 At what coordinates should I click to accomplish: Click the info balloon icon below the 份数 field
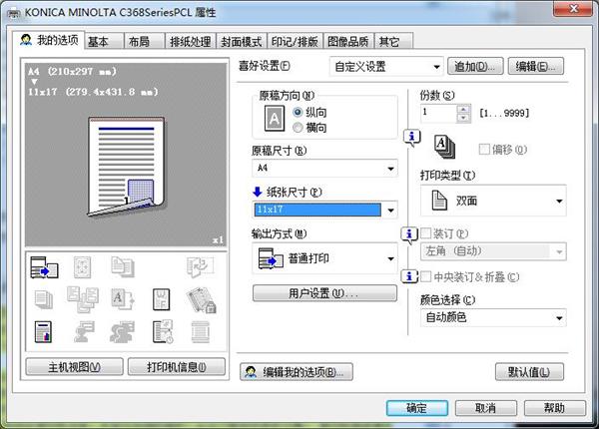[x=411, y=138]
